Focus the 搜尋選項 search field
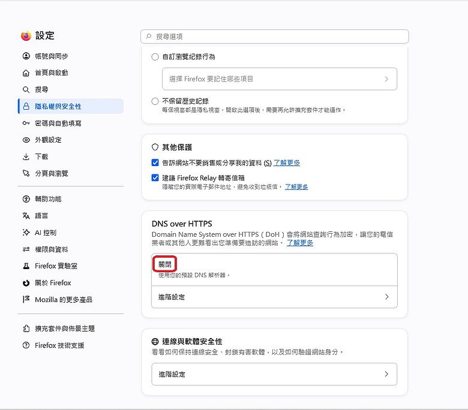 (275, 37)
